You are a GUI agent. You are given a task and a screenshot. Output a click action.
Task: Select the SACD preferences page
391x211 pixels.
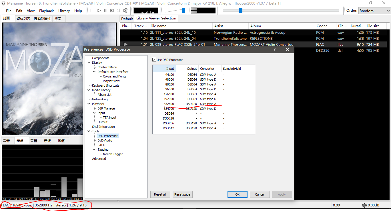click(x=101, y=145)
